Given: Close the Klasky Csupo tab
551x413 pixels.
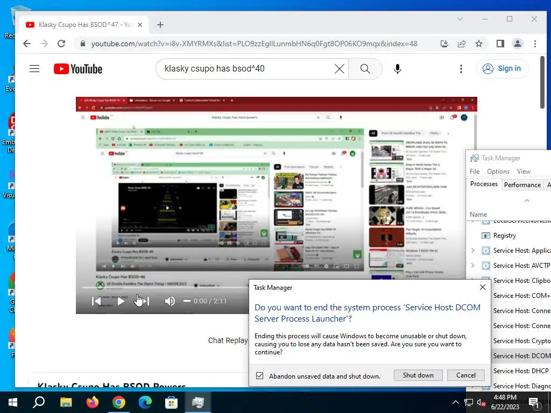Looking at the screenshot, I should tap(140, 25).
